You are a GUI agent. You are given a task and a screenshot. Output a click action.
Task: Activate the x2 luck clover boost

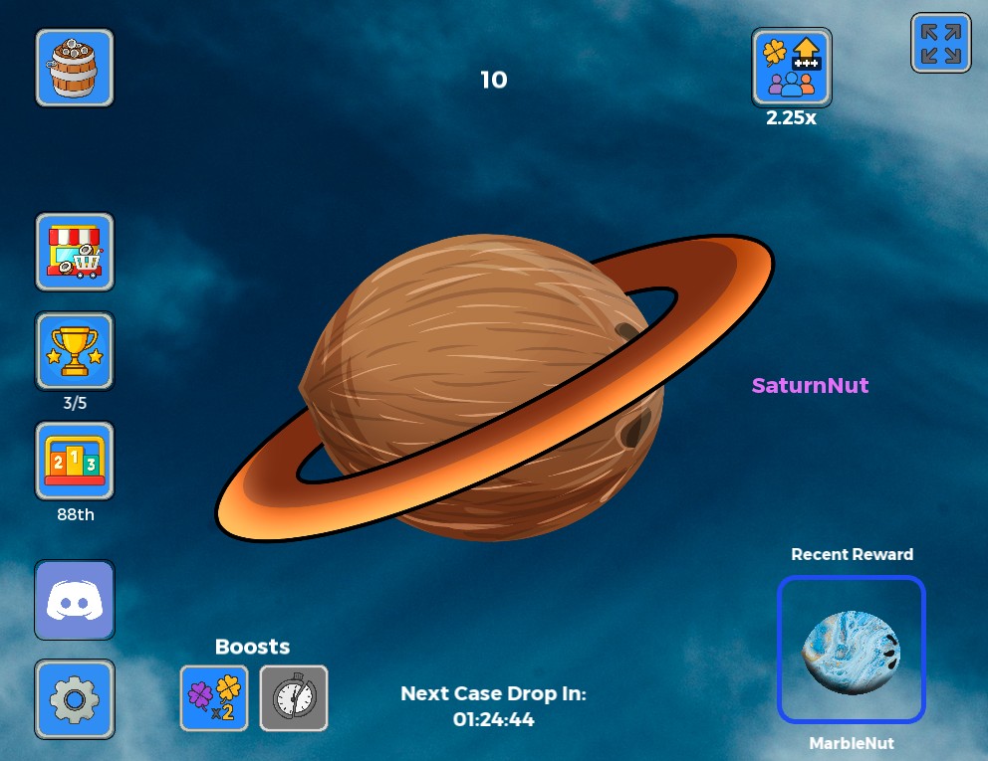coord(214,697)
